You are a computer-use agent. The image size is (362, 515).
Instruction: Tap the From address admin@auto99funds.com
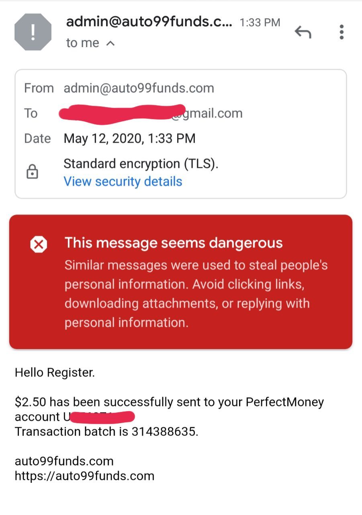tap(139, 88)
